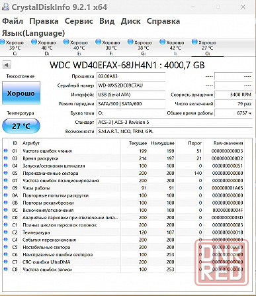Screen dimensions: 256x296
Task: Open the Диск menu
Action: pyautogui.click(x=130, y=21)
